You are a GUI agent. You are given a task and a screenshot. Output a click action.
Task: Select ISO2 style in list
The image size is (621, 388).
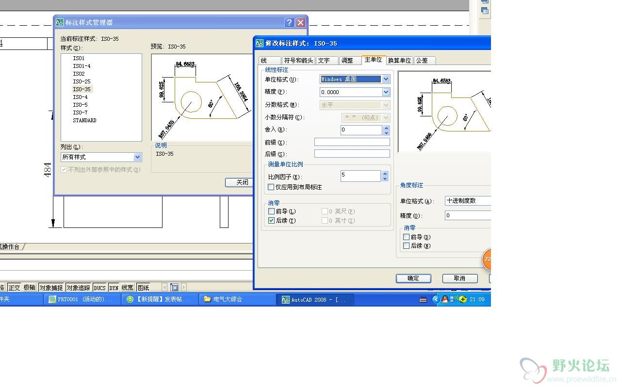point(79,74)
